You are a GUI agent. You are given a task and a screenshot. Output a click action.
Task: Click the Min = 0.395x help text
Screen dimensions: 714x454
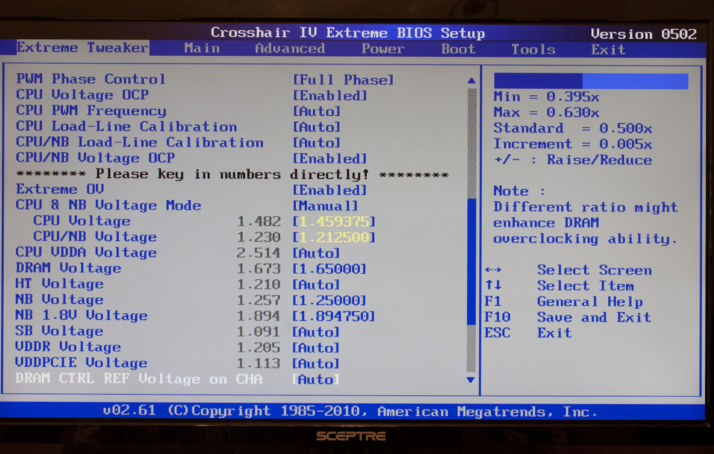(x=547, y=97)
